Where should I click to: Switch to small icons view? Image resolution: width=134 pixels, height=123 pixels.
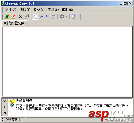point(41,17)
